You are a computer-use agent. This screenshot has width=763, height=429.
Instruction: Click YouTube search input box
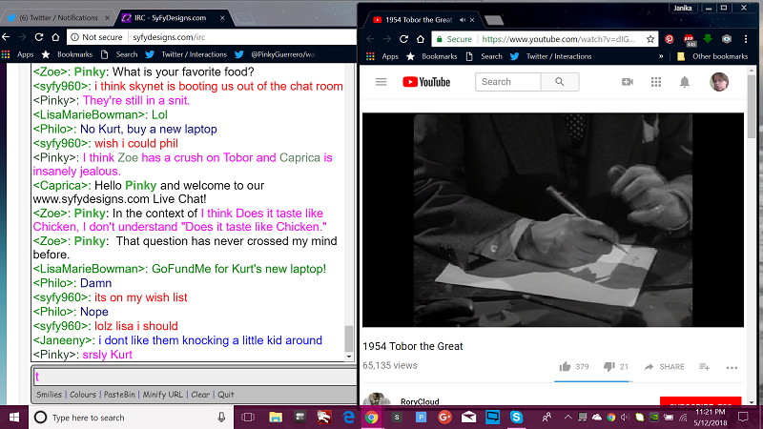pyautogui.click(x=508, y=82)
